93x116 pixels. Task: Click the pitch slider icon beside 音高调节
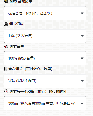tap(6, 69)
